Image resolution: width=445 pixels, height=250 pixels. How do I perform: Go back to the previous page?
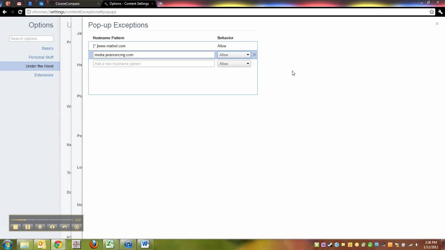pos(5,12)
